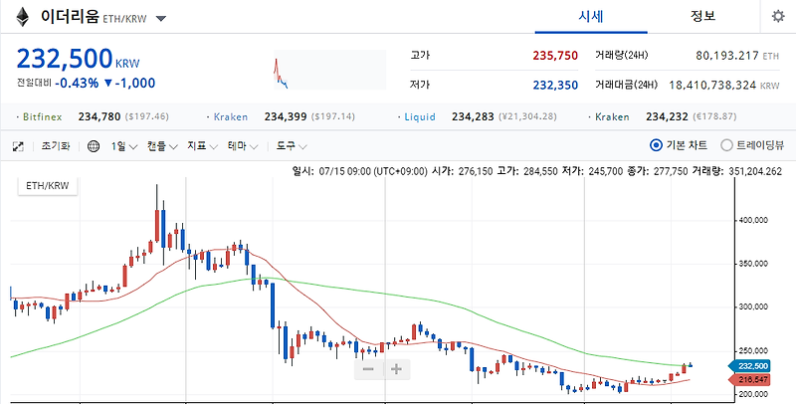This screenshot has width=796, height=404.
Task: Open settings via the gear icon
Action: pos(778,17)
